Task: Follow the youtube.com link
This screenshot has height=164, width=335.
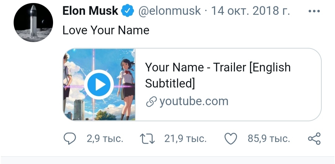Action: [x=194, y=101]
